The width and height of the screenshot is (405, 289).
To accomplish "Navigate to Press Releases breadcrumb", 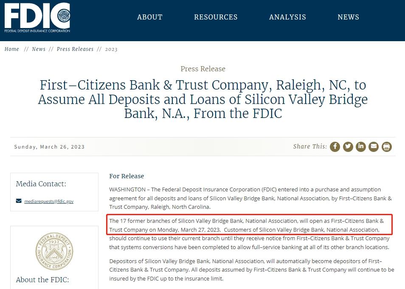I will [75, 49].
